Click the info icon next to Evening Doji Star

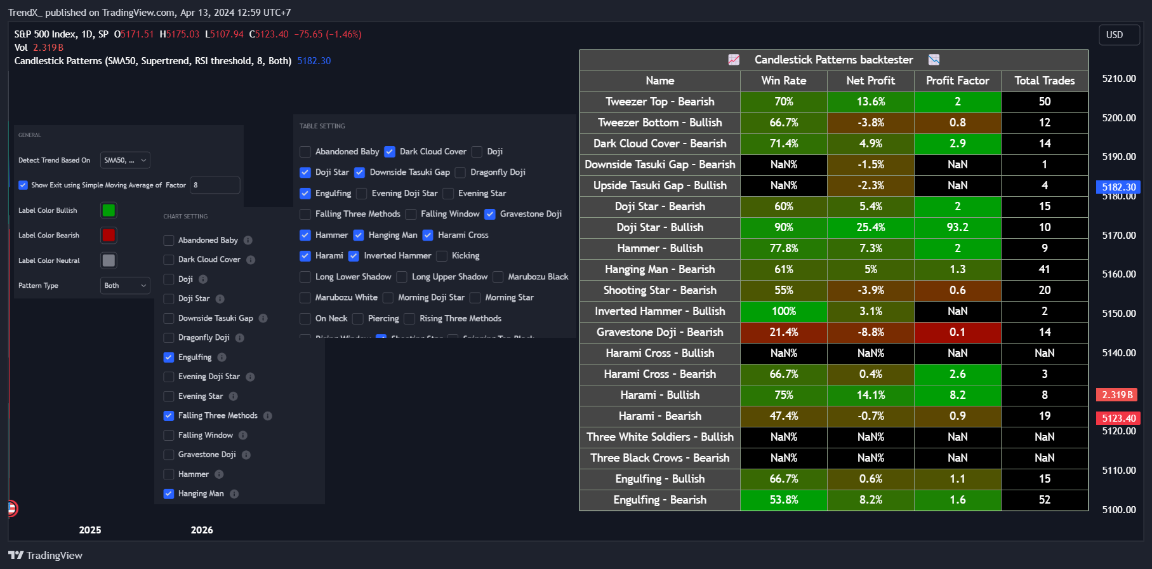(x=250, y=377)
